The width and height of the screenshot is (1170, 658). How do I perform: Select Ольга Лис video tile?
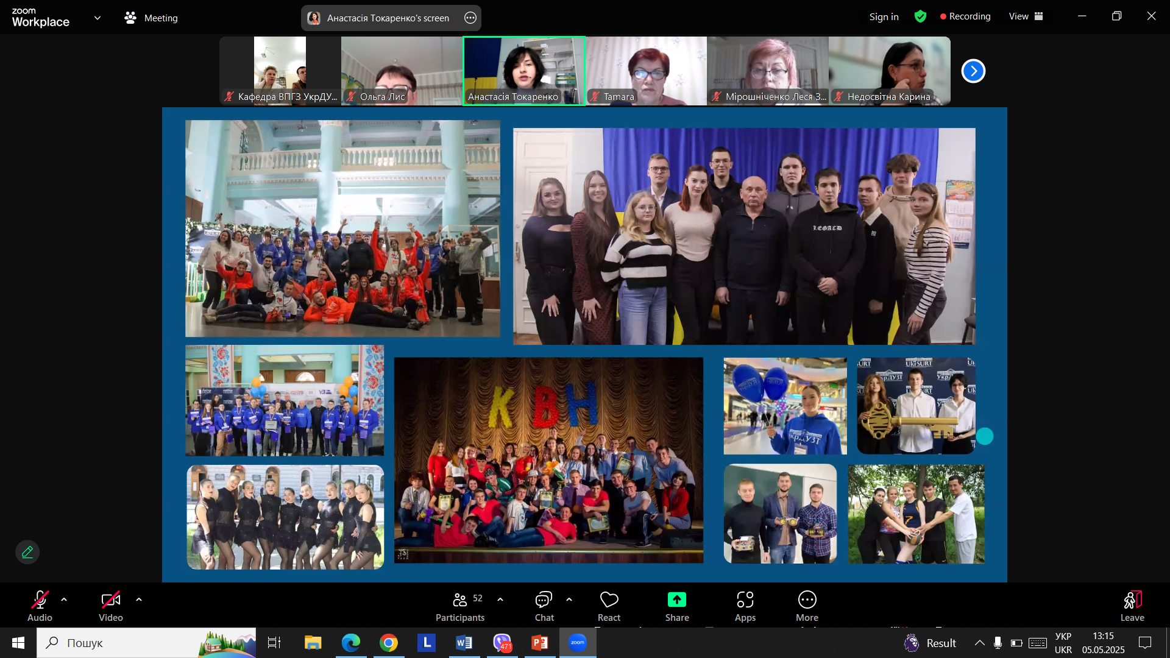pos(402,71)
